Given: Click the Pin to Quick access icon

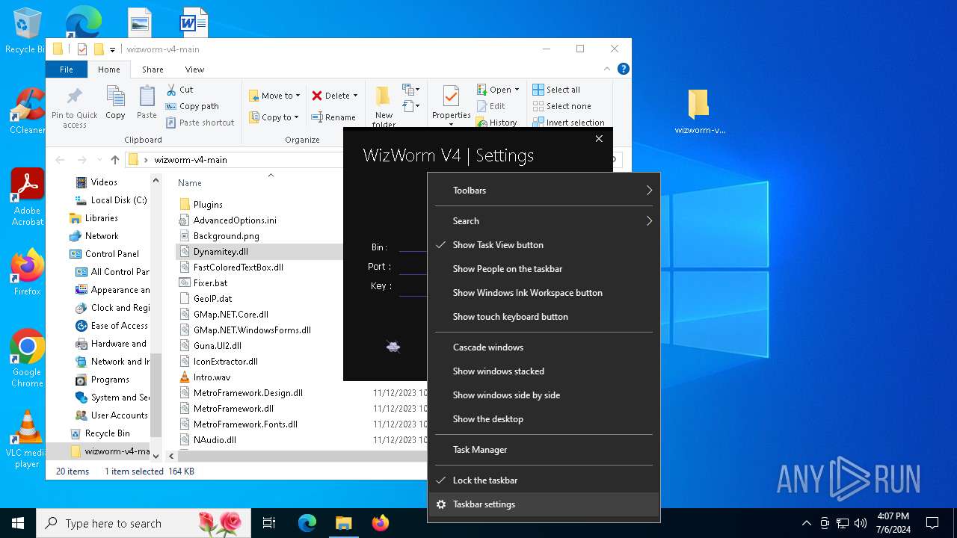Looking at the screenshot, I should [x=75, y=105].
